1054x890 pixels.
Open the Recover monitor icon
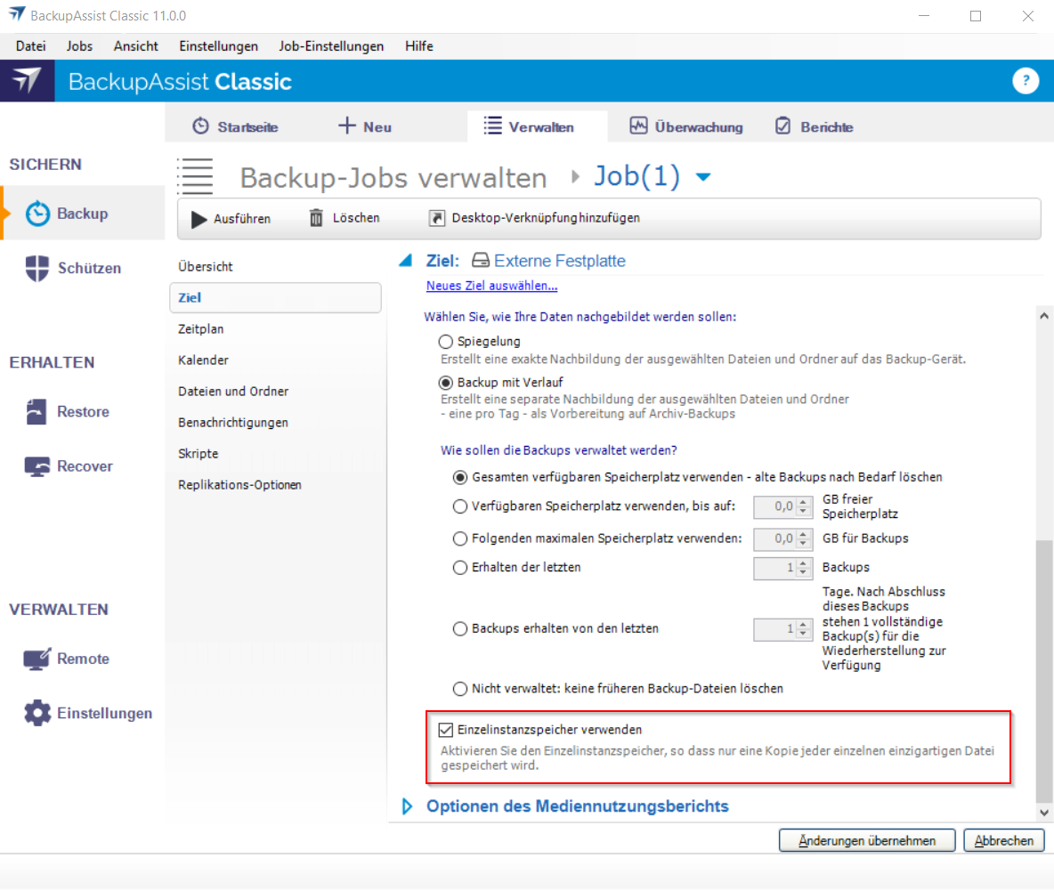[x=36, y=466]
